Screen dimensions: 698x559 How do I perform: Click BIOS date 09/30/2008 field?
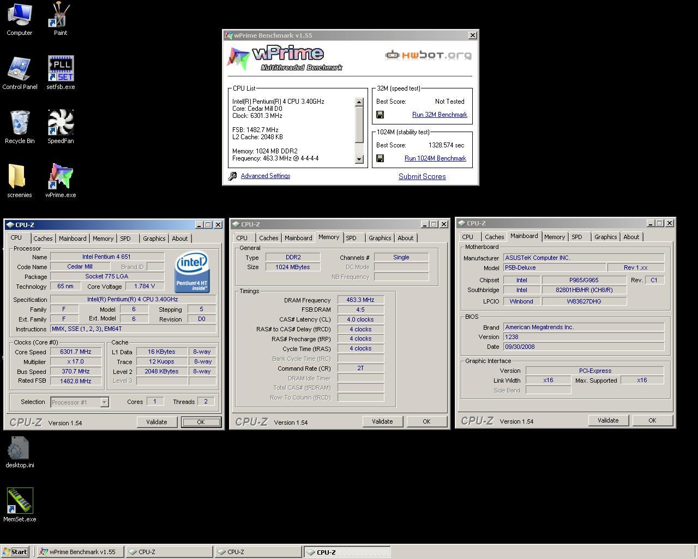tap(583, 347)
